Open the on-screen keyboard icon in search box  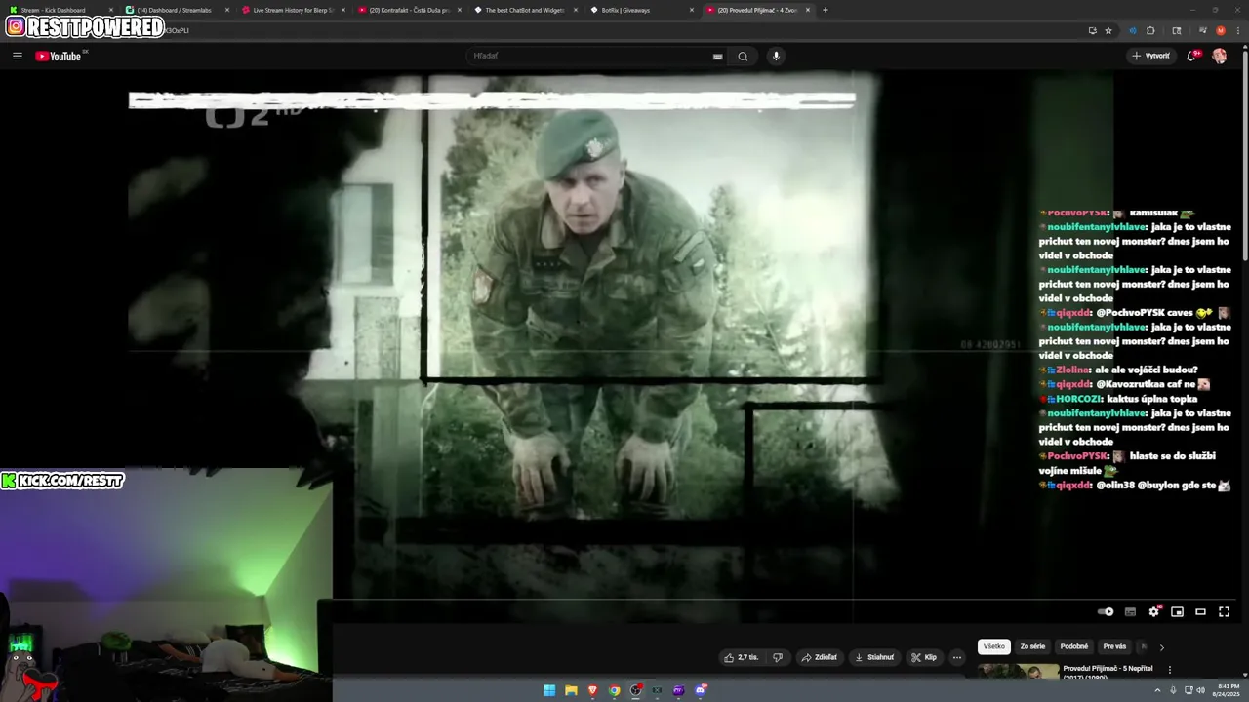718,56
